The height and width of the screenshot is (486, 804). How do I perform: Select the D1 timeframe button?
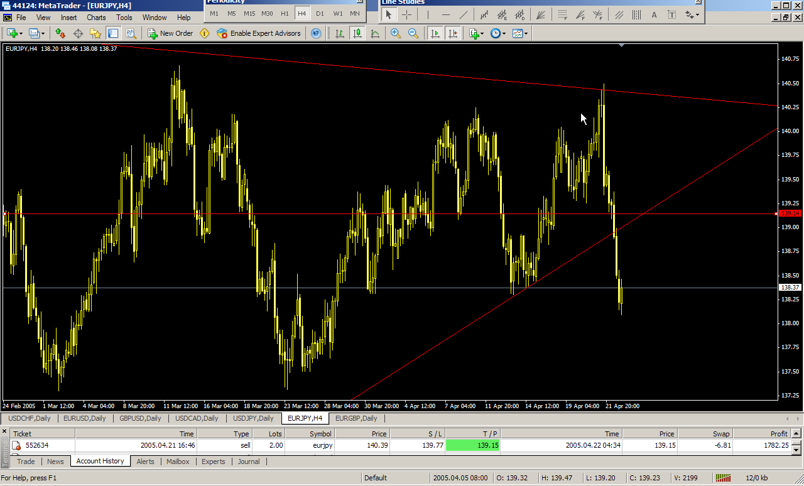(x=320, y=13)
